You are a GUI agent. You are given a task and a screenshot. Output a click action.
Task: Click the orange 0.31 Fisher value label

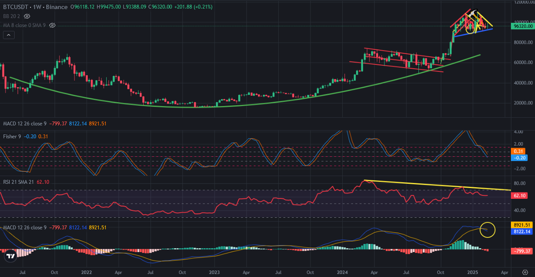(x=519, y=151)
